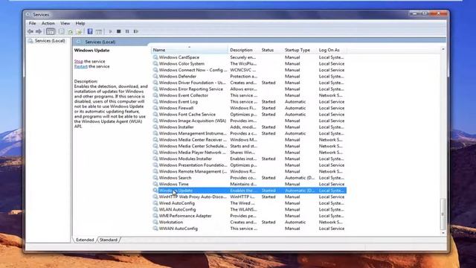Switch to the Extended tab
This screenshot has width=476, height=268.
(x=85, y=240)
